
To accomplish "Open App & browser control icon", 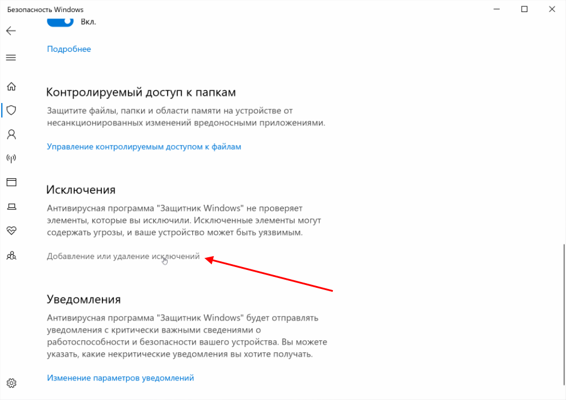I will [11, 182].
